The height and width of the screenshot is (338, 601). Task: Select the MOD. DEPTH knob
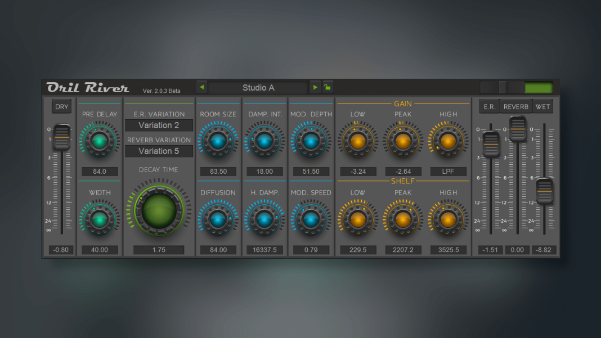311,142
